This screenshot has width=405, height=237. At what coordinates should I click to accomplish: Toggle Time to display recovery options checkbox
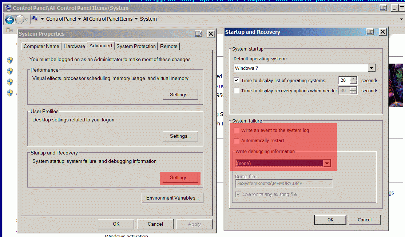click(236, 91)
